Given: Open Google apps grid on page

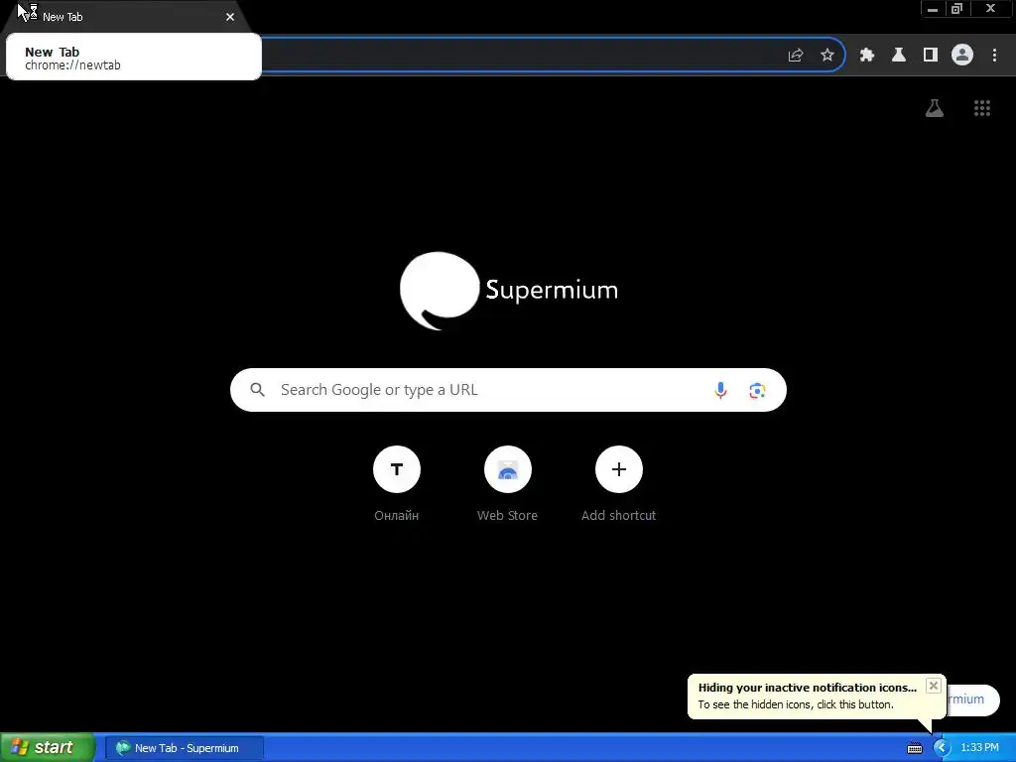Looking at the screenshot, I should [982, 108].
